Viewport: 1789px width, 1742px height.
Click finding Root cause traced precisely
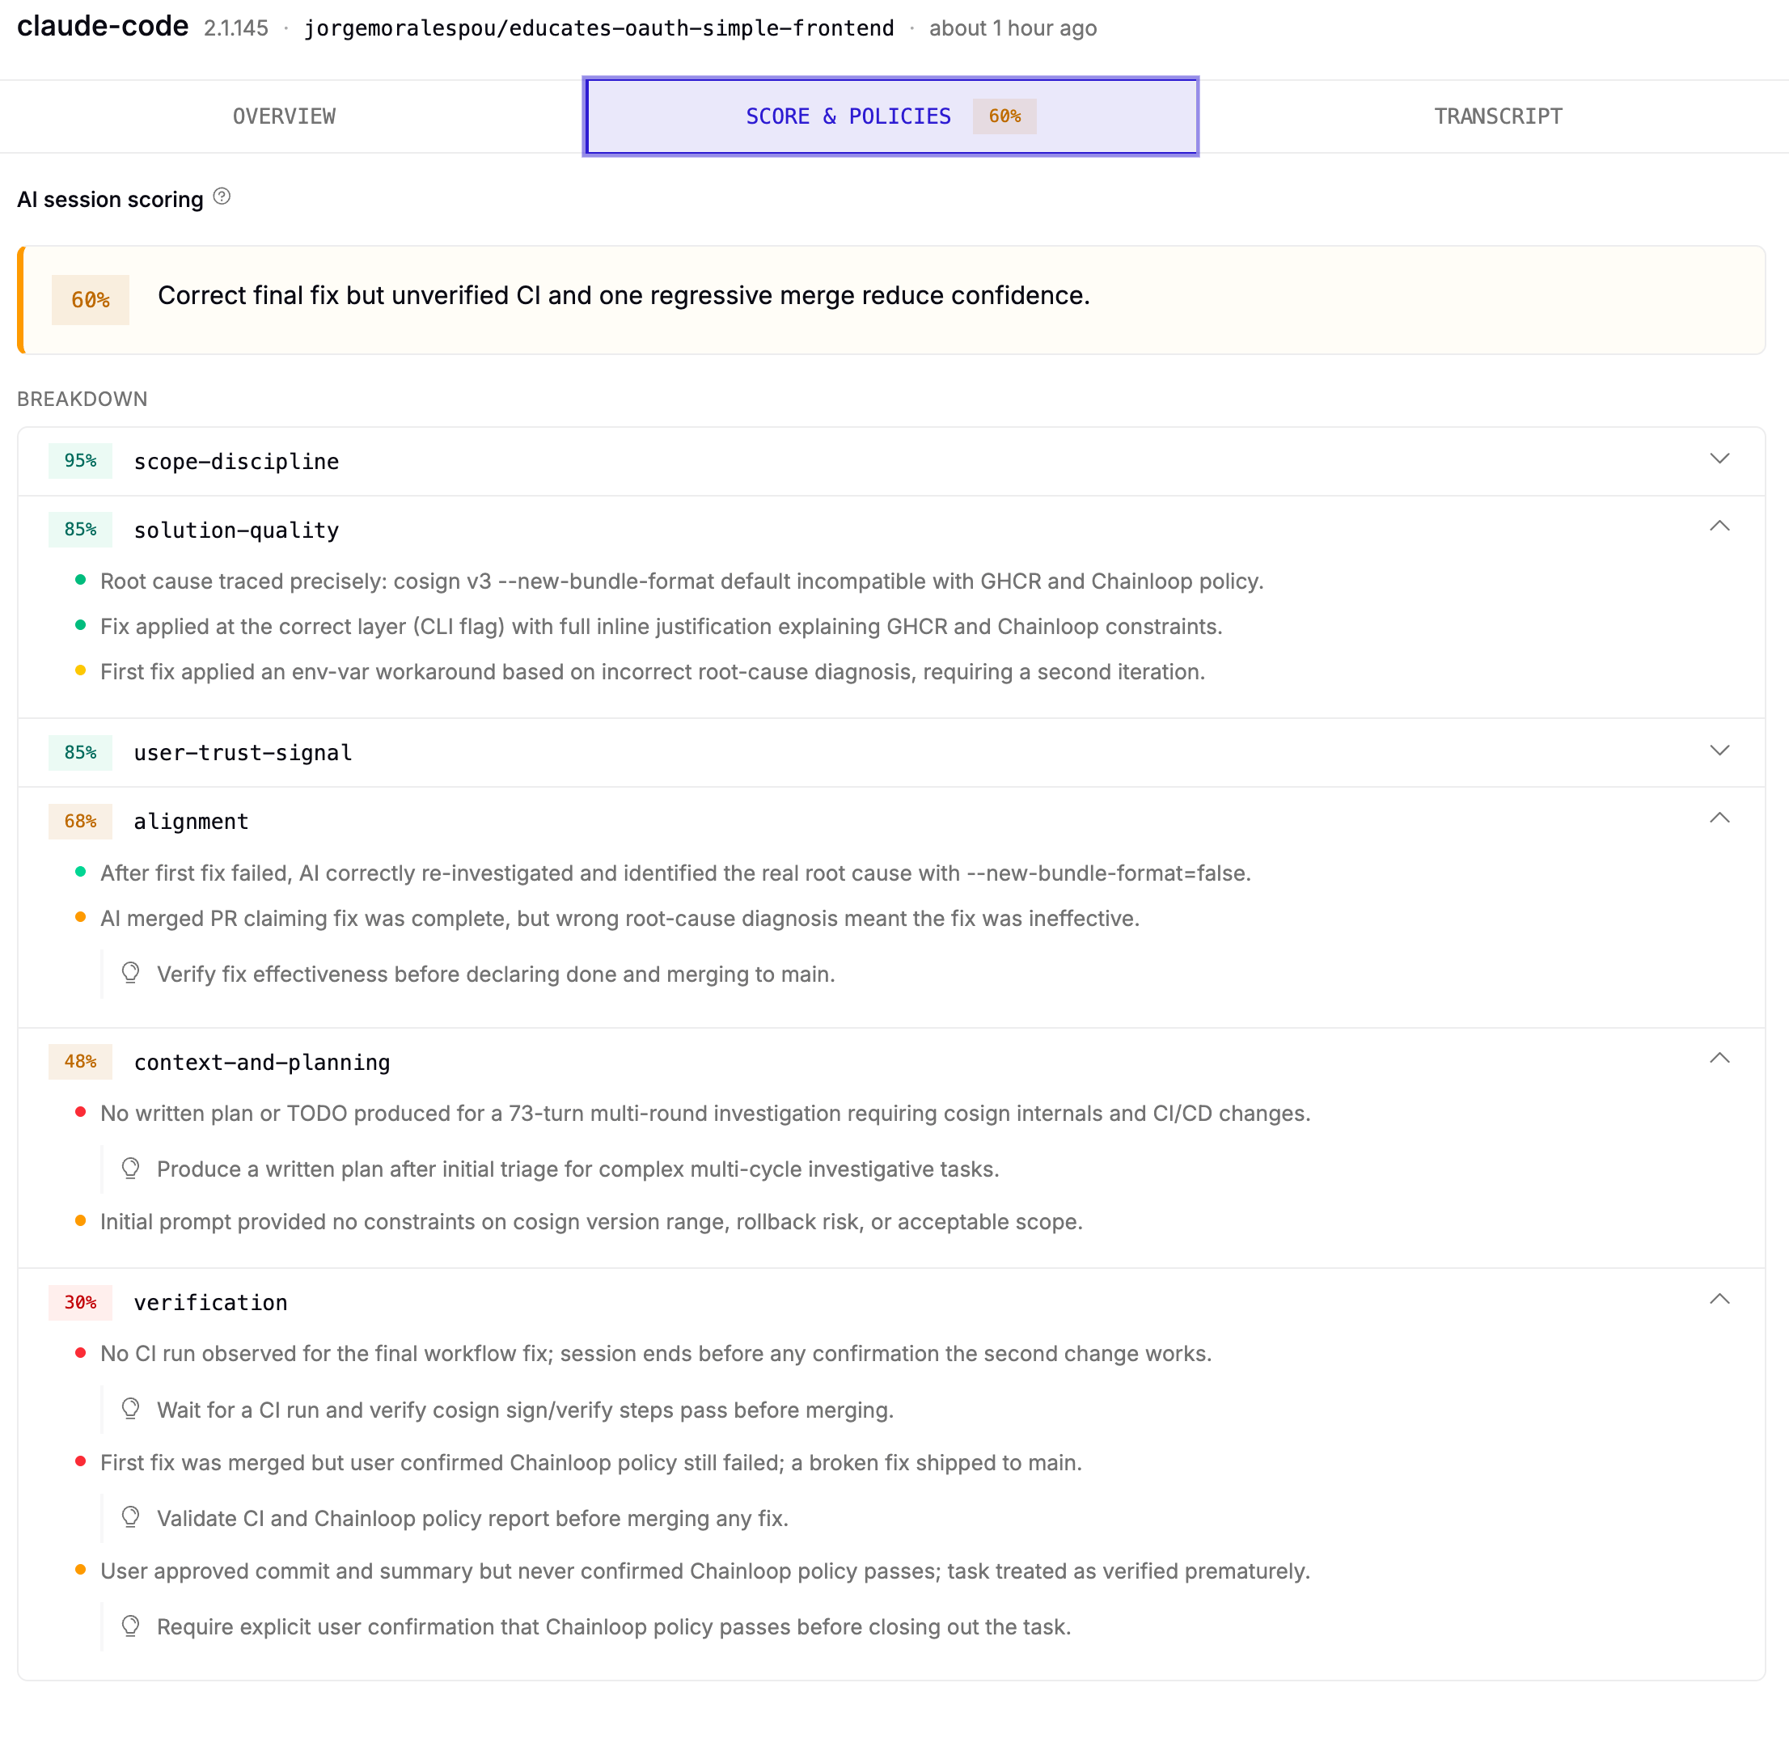tap(682, 581)
